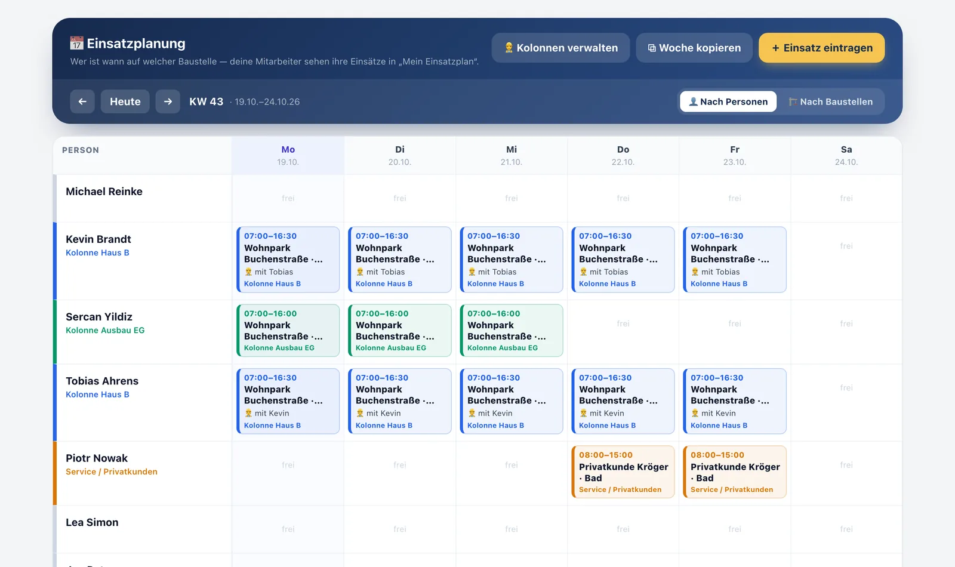Open Sercan Yildiz's Wednesday shift card

(x=512, y=331)
